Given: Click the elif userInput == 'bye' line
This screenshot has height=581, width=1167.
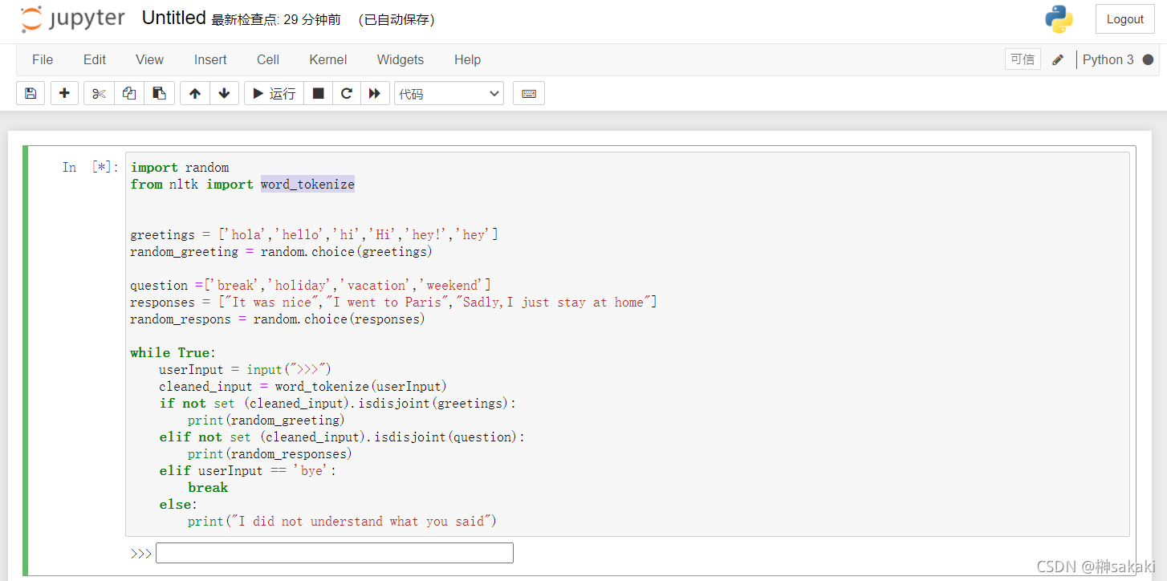Looking at the screenshot, I should pyautogui.click(x=248, y=471).
